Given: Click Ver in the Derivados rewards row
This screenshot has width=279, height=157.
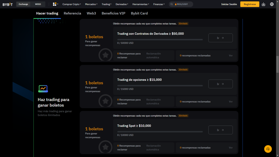Looking at the screenshot, I should click(231, 56).
